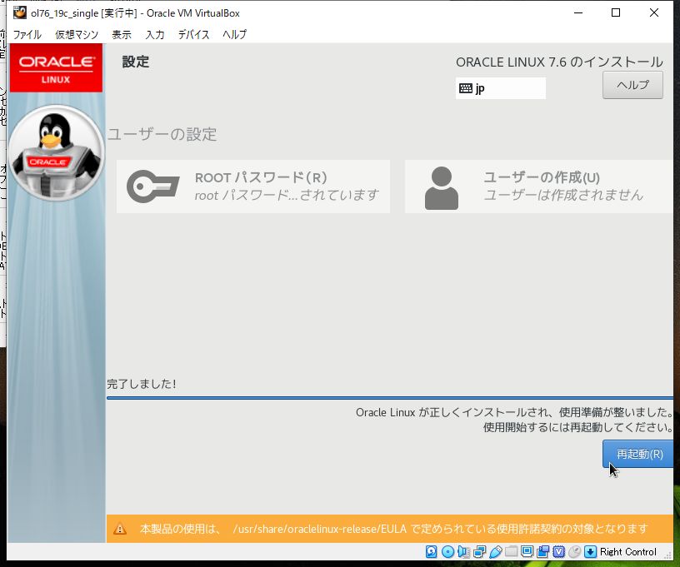This screenshot has width=680, height=567.
Task: Close the VirtualBox window
Action: tap(654, 13)
